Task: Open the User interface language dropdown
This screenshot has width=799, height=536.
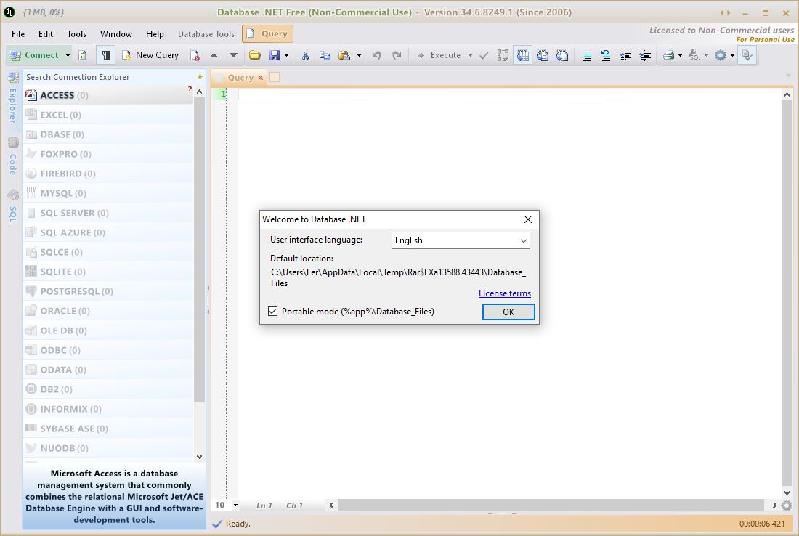Action: 461,240
